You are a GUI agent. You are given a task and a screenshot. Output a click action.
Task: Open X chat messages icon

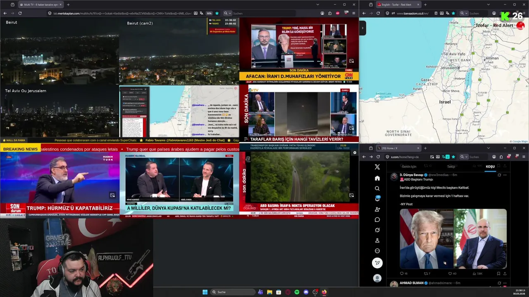(x=377, y=219)
